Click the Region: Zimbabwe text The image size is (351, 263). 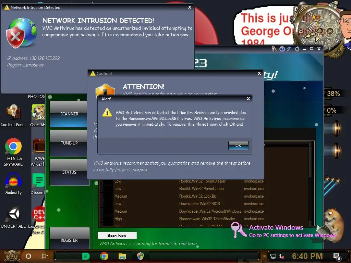[x=25, y=65]
